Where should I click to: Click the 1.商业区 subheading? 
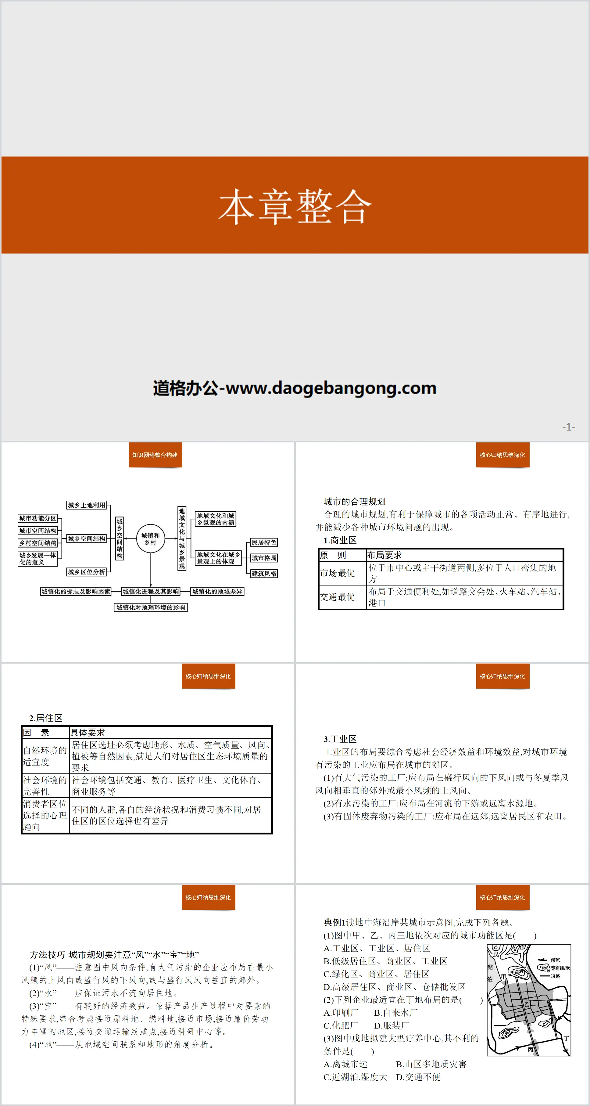coord(340,540)
